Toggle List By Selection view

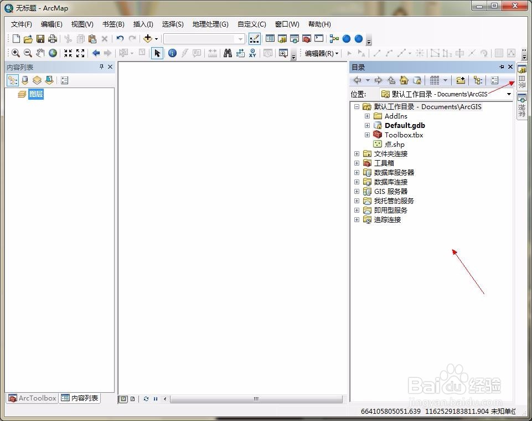coord(49,80)
